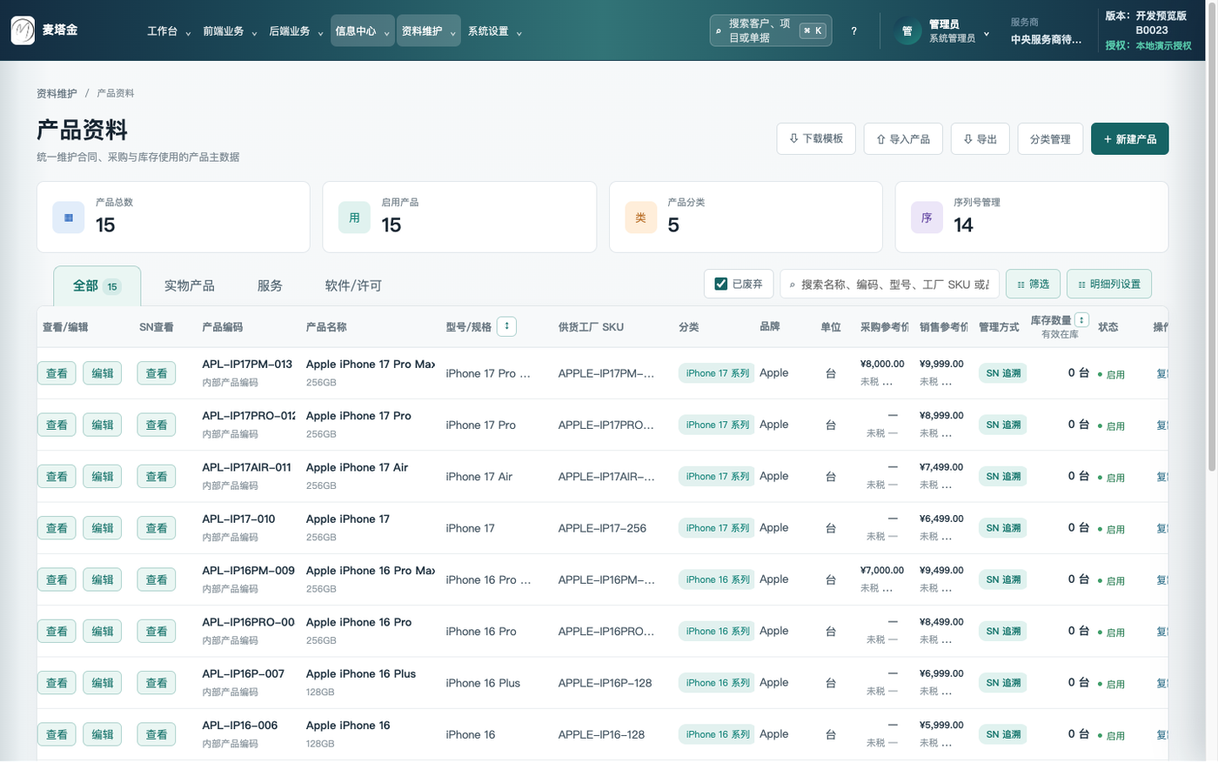Click the price ¥7,499.00
1218x763 pixels.
(941, 467)
